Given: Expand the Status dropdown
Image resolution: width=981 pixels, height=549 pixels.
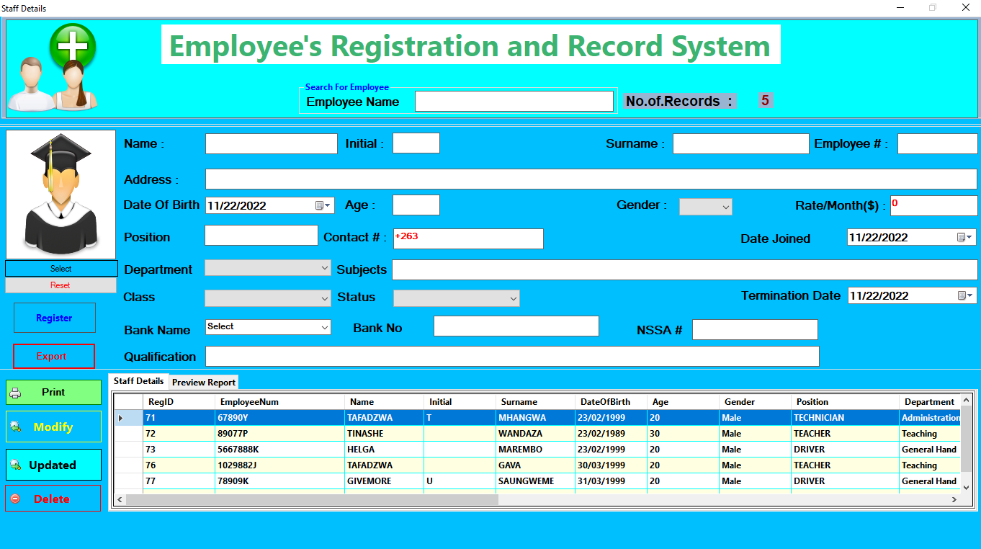Looking at the screenshot, I should click(x=513, y=298).
